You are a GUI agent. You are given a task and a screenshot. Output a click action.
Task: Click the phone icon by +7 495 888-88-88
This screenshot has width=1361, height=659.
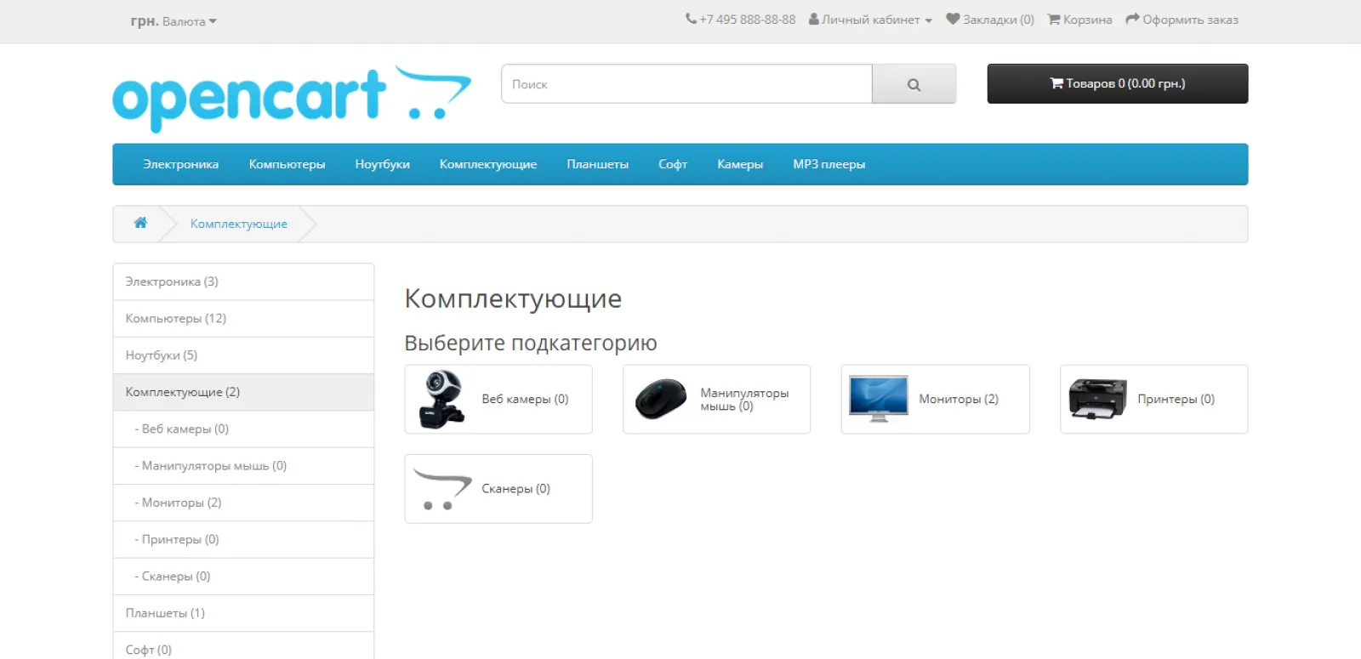(x=691, y=19)
